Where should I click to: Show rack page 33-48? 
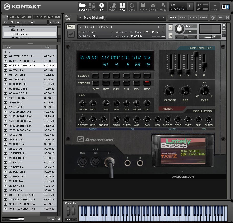[193, 17]
